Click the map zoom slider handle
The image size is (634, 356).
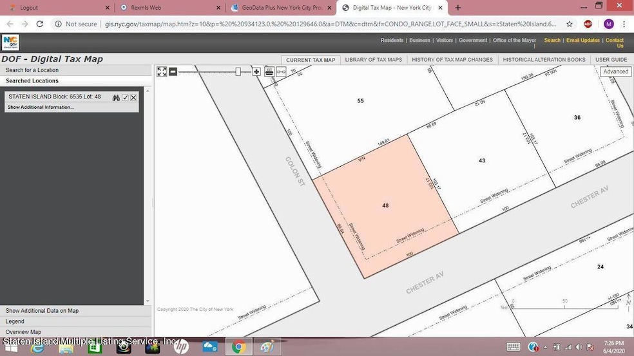coord(238,71)
